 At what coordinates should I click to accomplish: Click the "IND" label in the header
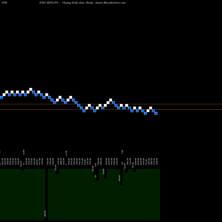tap(4, 3)
